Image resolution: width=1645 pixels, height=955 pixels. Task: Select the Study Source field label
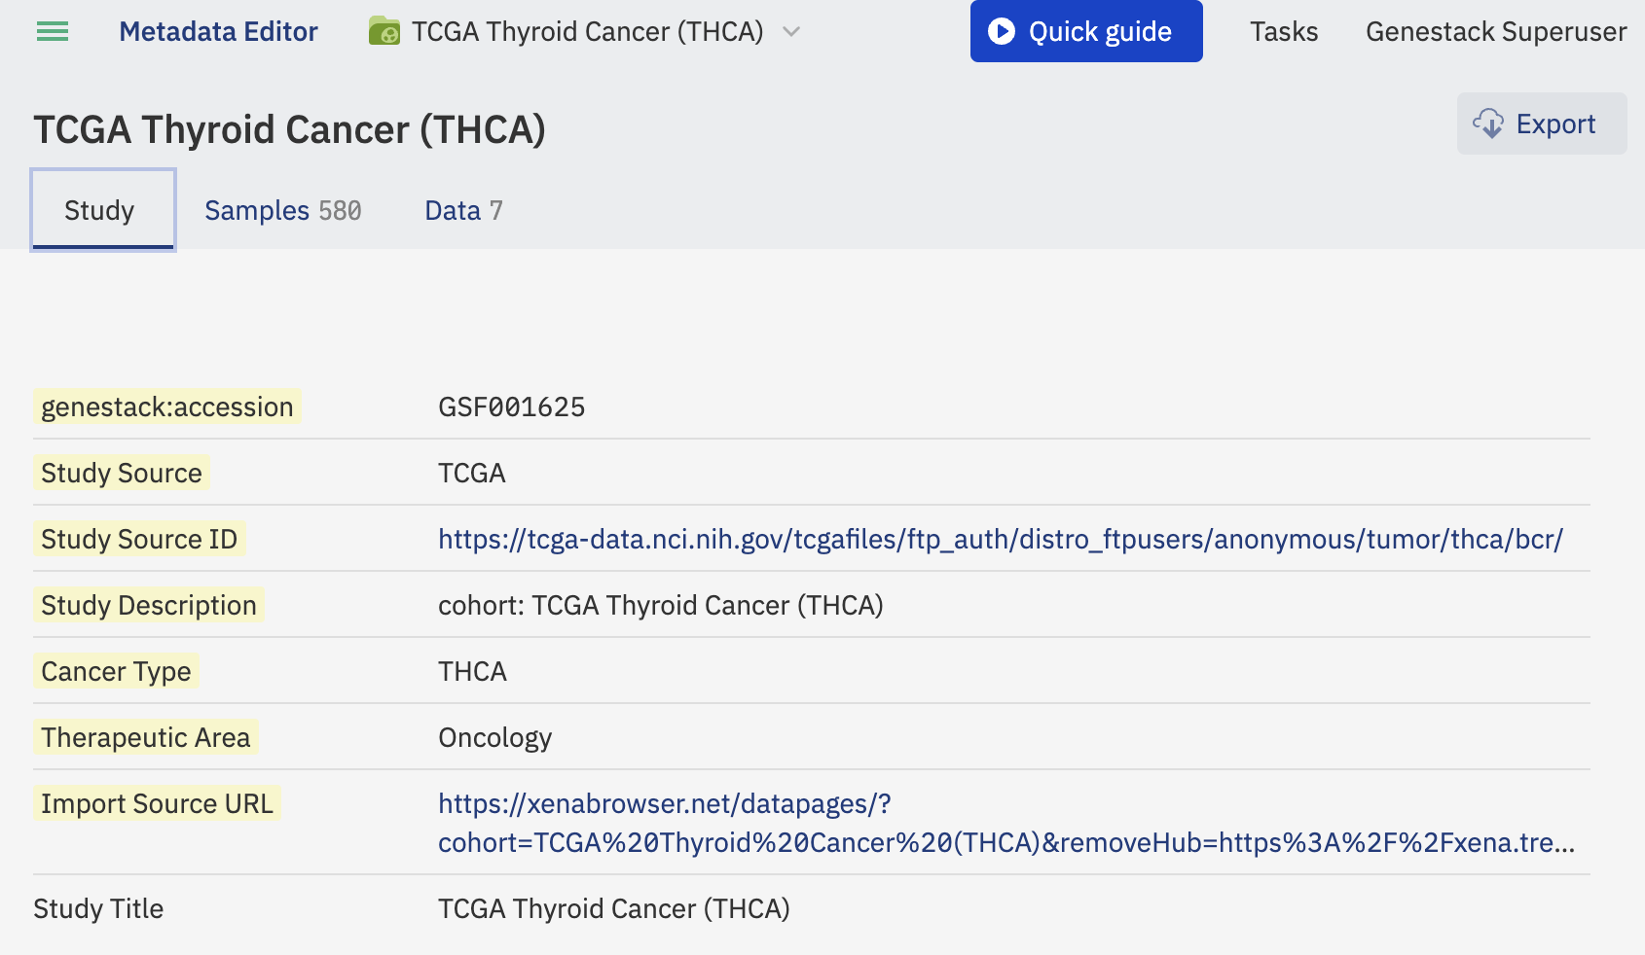pyautogui.click(x=122, y=473)
